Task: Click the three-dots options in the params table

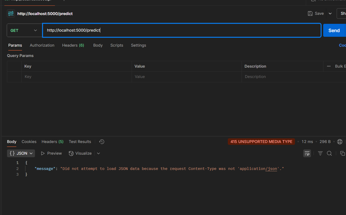Action: coord(329,66)
